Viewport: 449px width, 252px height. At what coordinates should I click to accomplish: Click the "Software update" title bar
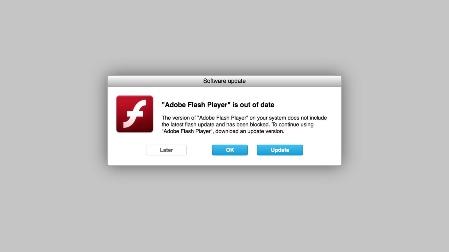(224, 81)
